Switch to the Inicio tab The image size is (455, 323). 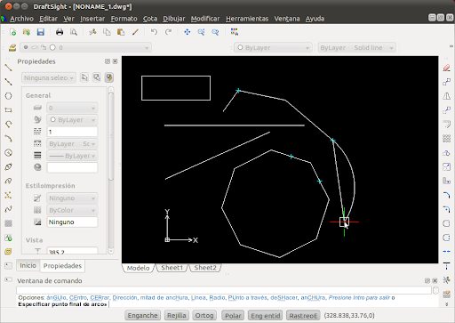click(x=28, y=265)
